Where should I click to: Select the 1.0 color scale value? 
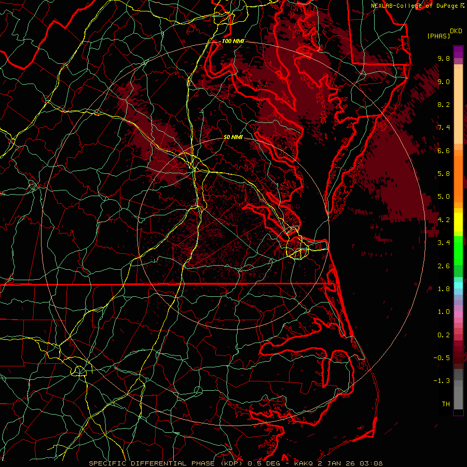click(x=444, y=312)
